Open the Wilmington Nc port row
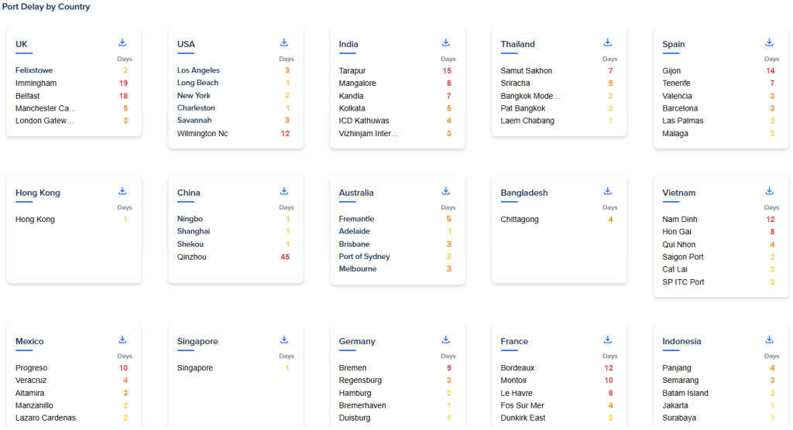Screen dimensions: 793x430 pyautogui.click(x=203, y=134)
